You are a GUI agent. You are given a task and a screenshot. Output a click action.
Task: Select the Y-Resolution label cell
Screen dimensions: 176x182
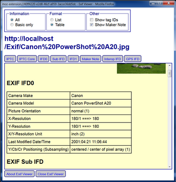pos(39,126)
